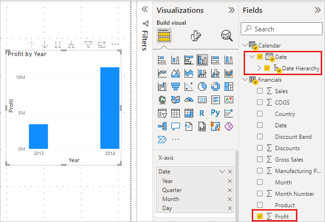Click the filter funnel icon above chart
325x222 pixels.
point(89,45)
